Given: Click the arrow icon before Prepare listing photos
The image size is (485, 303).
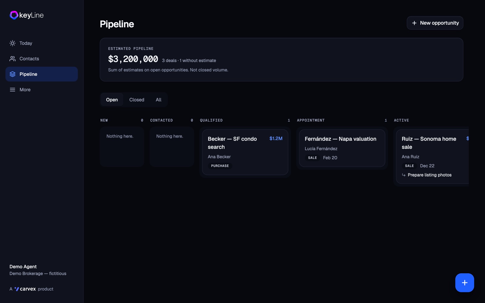Looking at the screenshot, I should click(x=403, y=175).
